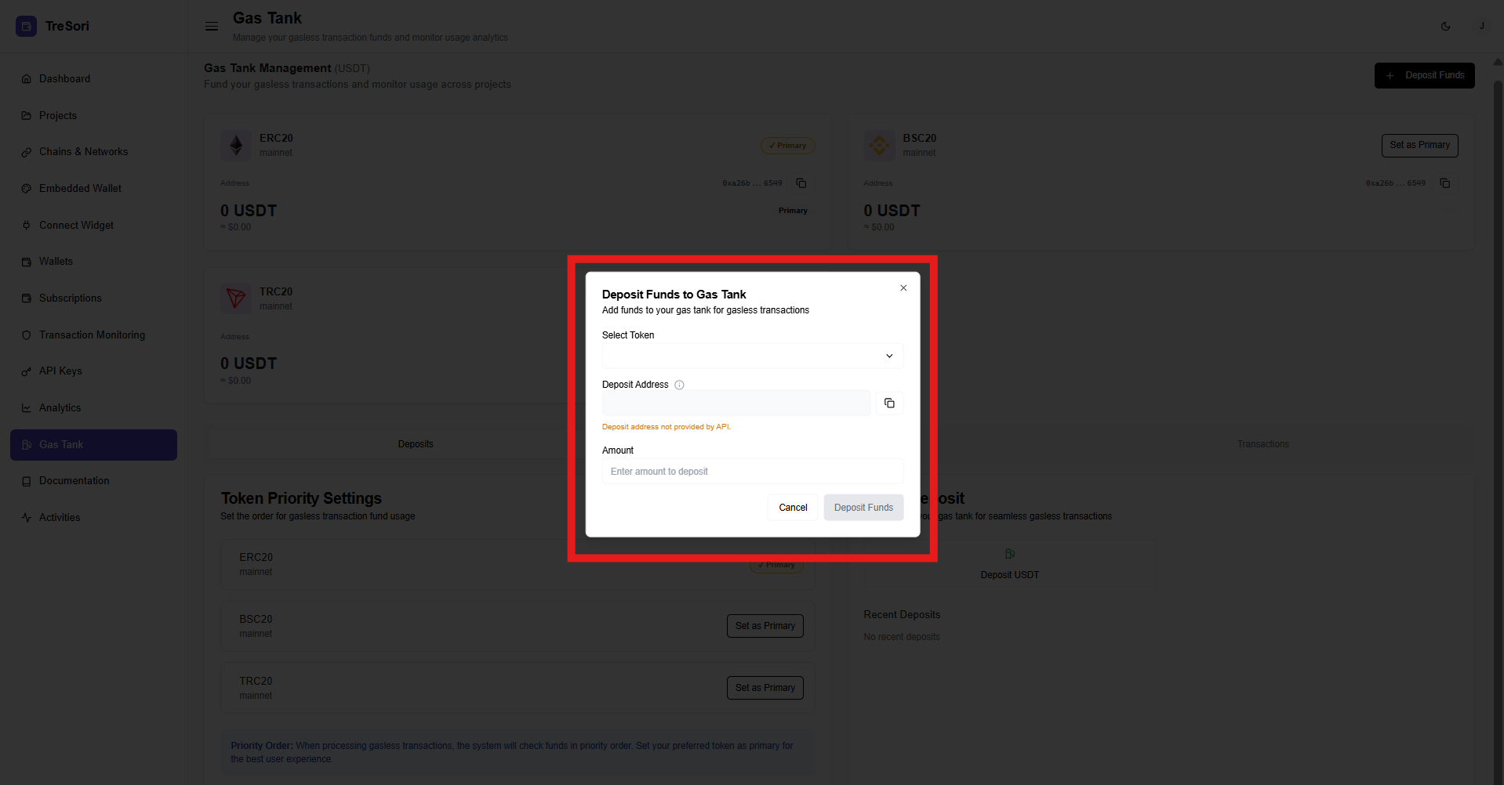Image resolution: width=1504 pixels, height=785 pixels.
Task: Copy the ERC20 wallet address
Action: 801,183
